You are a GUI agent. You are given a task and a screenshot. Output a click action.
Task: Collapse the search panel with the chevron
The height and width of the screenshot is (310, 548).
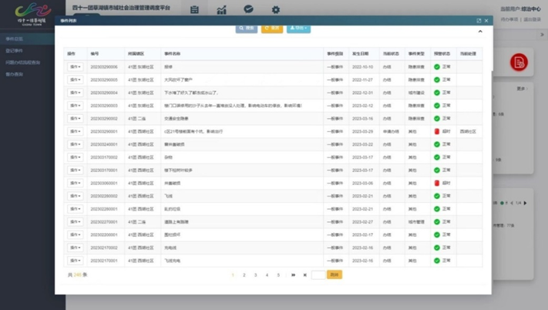point(480,32)
